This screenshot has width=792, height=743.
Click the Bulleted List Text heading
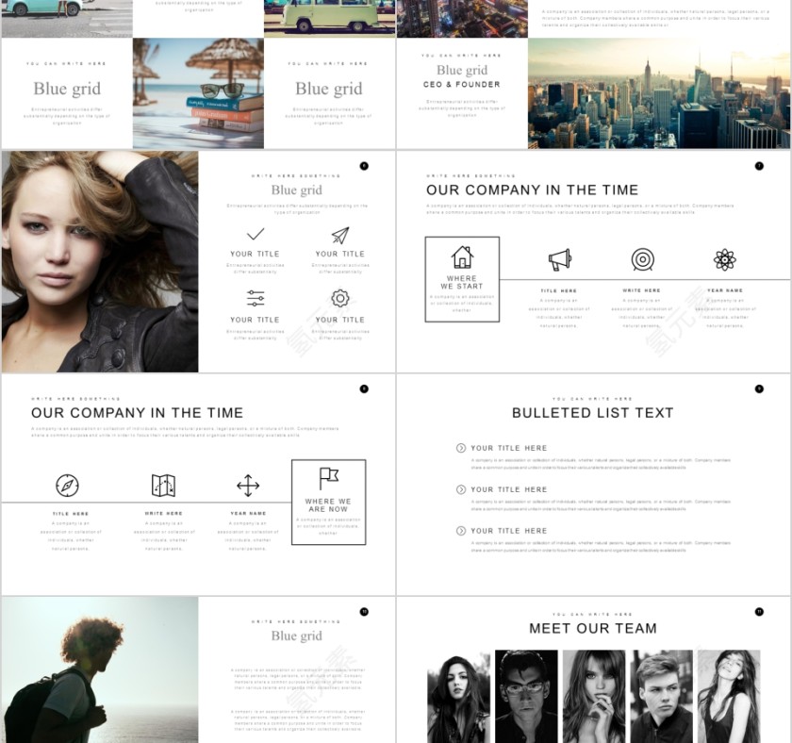[592, 413]
